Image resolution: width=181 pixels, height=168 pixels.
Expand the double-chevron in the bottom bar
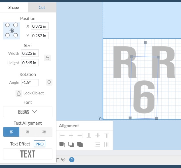pyautogui.click(x=63, y=160)
